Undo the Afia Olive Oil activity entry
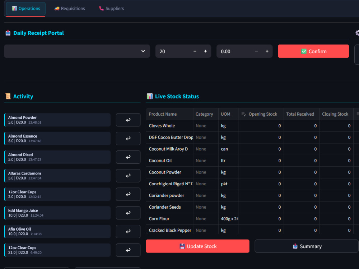Viewport: 359px width, 269px height. point(128,231)
